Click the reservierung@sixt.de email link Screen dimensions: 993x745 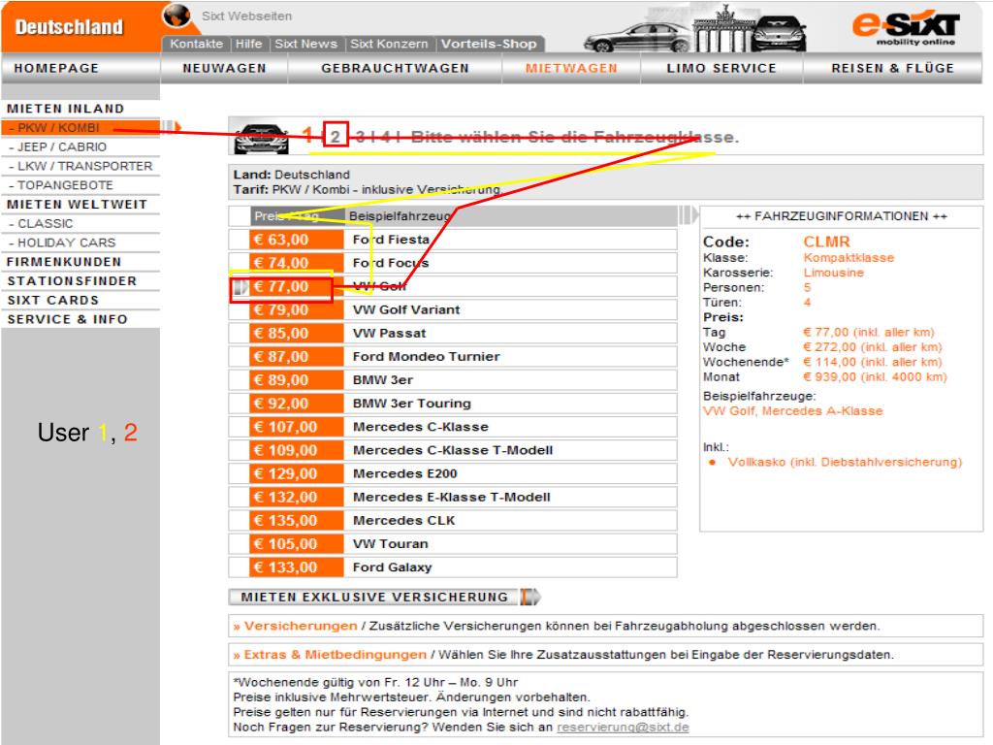[x=623, y=728]
